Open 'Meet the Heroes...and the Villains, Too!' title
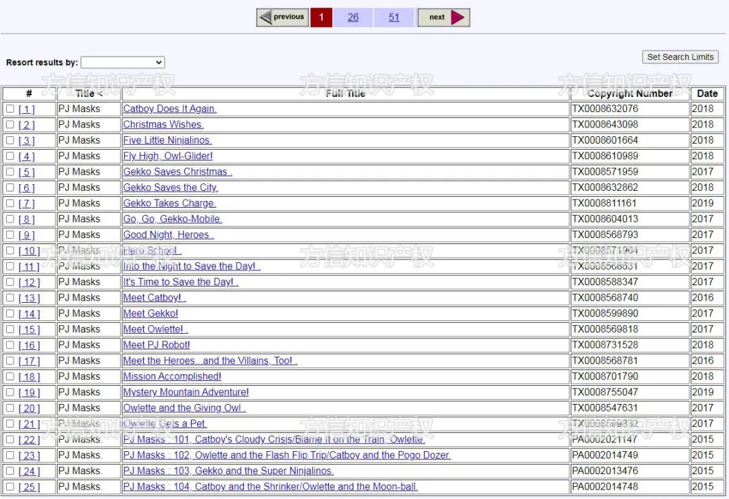This screenshot has width=729, height=499. [x=210, y=361]
